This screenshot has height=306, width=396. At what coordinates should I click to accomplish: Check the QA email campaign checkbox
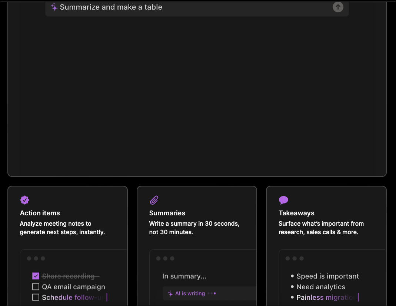36,287
